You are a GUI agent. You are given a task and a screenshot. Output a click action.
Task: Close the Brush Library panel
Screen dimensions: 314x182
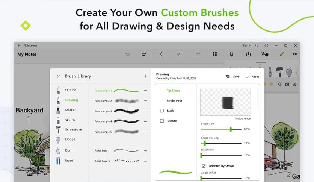pyautogui.click(x=59, y=76)
